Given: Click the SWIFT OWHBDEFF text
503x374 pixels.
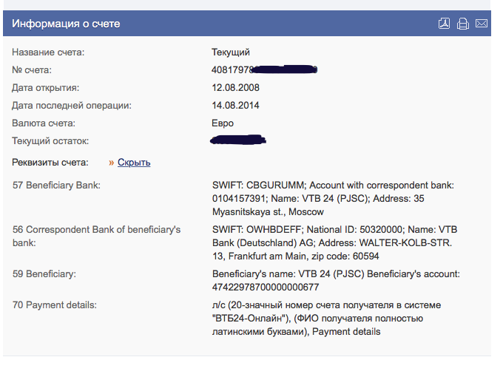Looking at the screenshot, I should pyautogui.click(x=259, y=230).
